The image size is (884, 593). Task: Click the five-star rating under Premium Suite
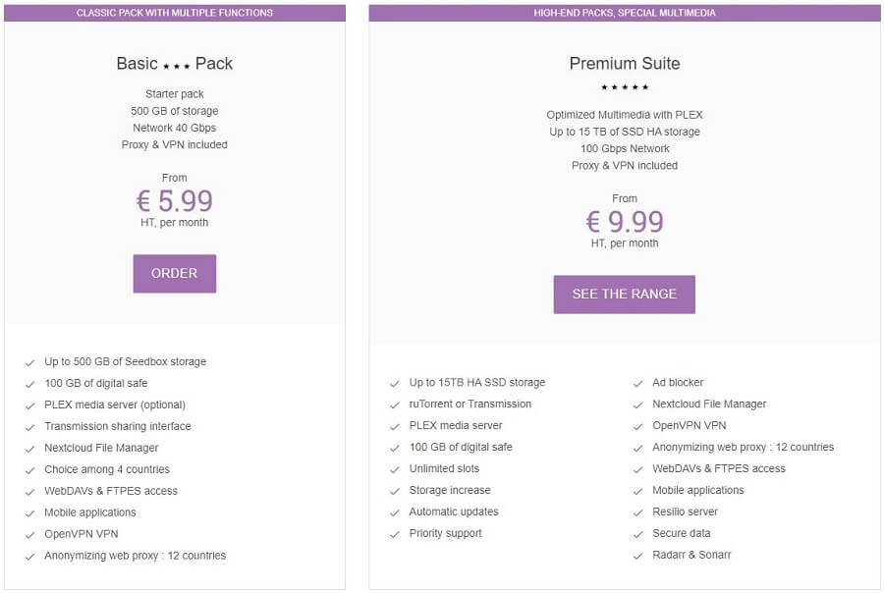click(625, 86)
